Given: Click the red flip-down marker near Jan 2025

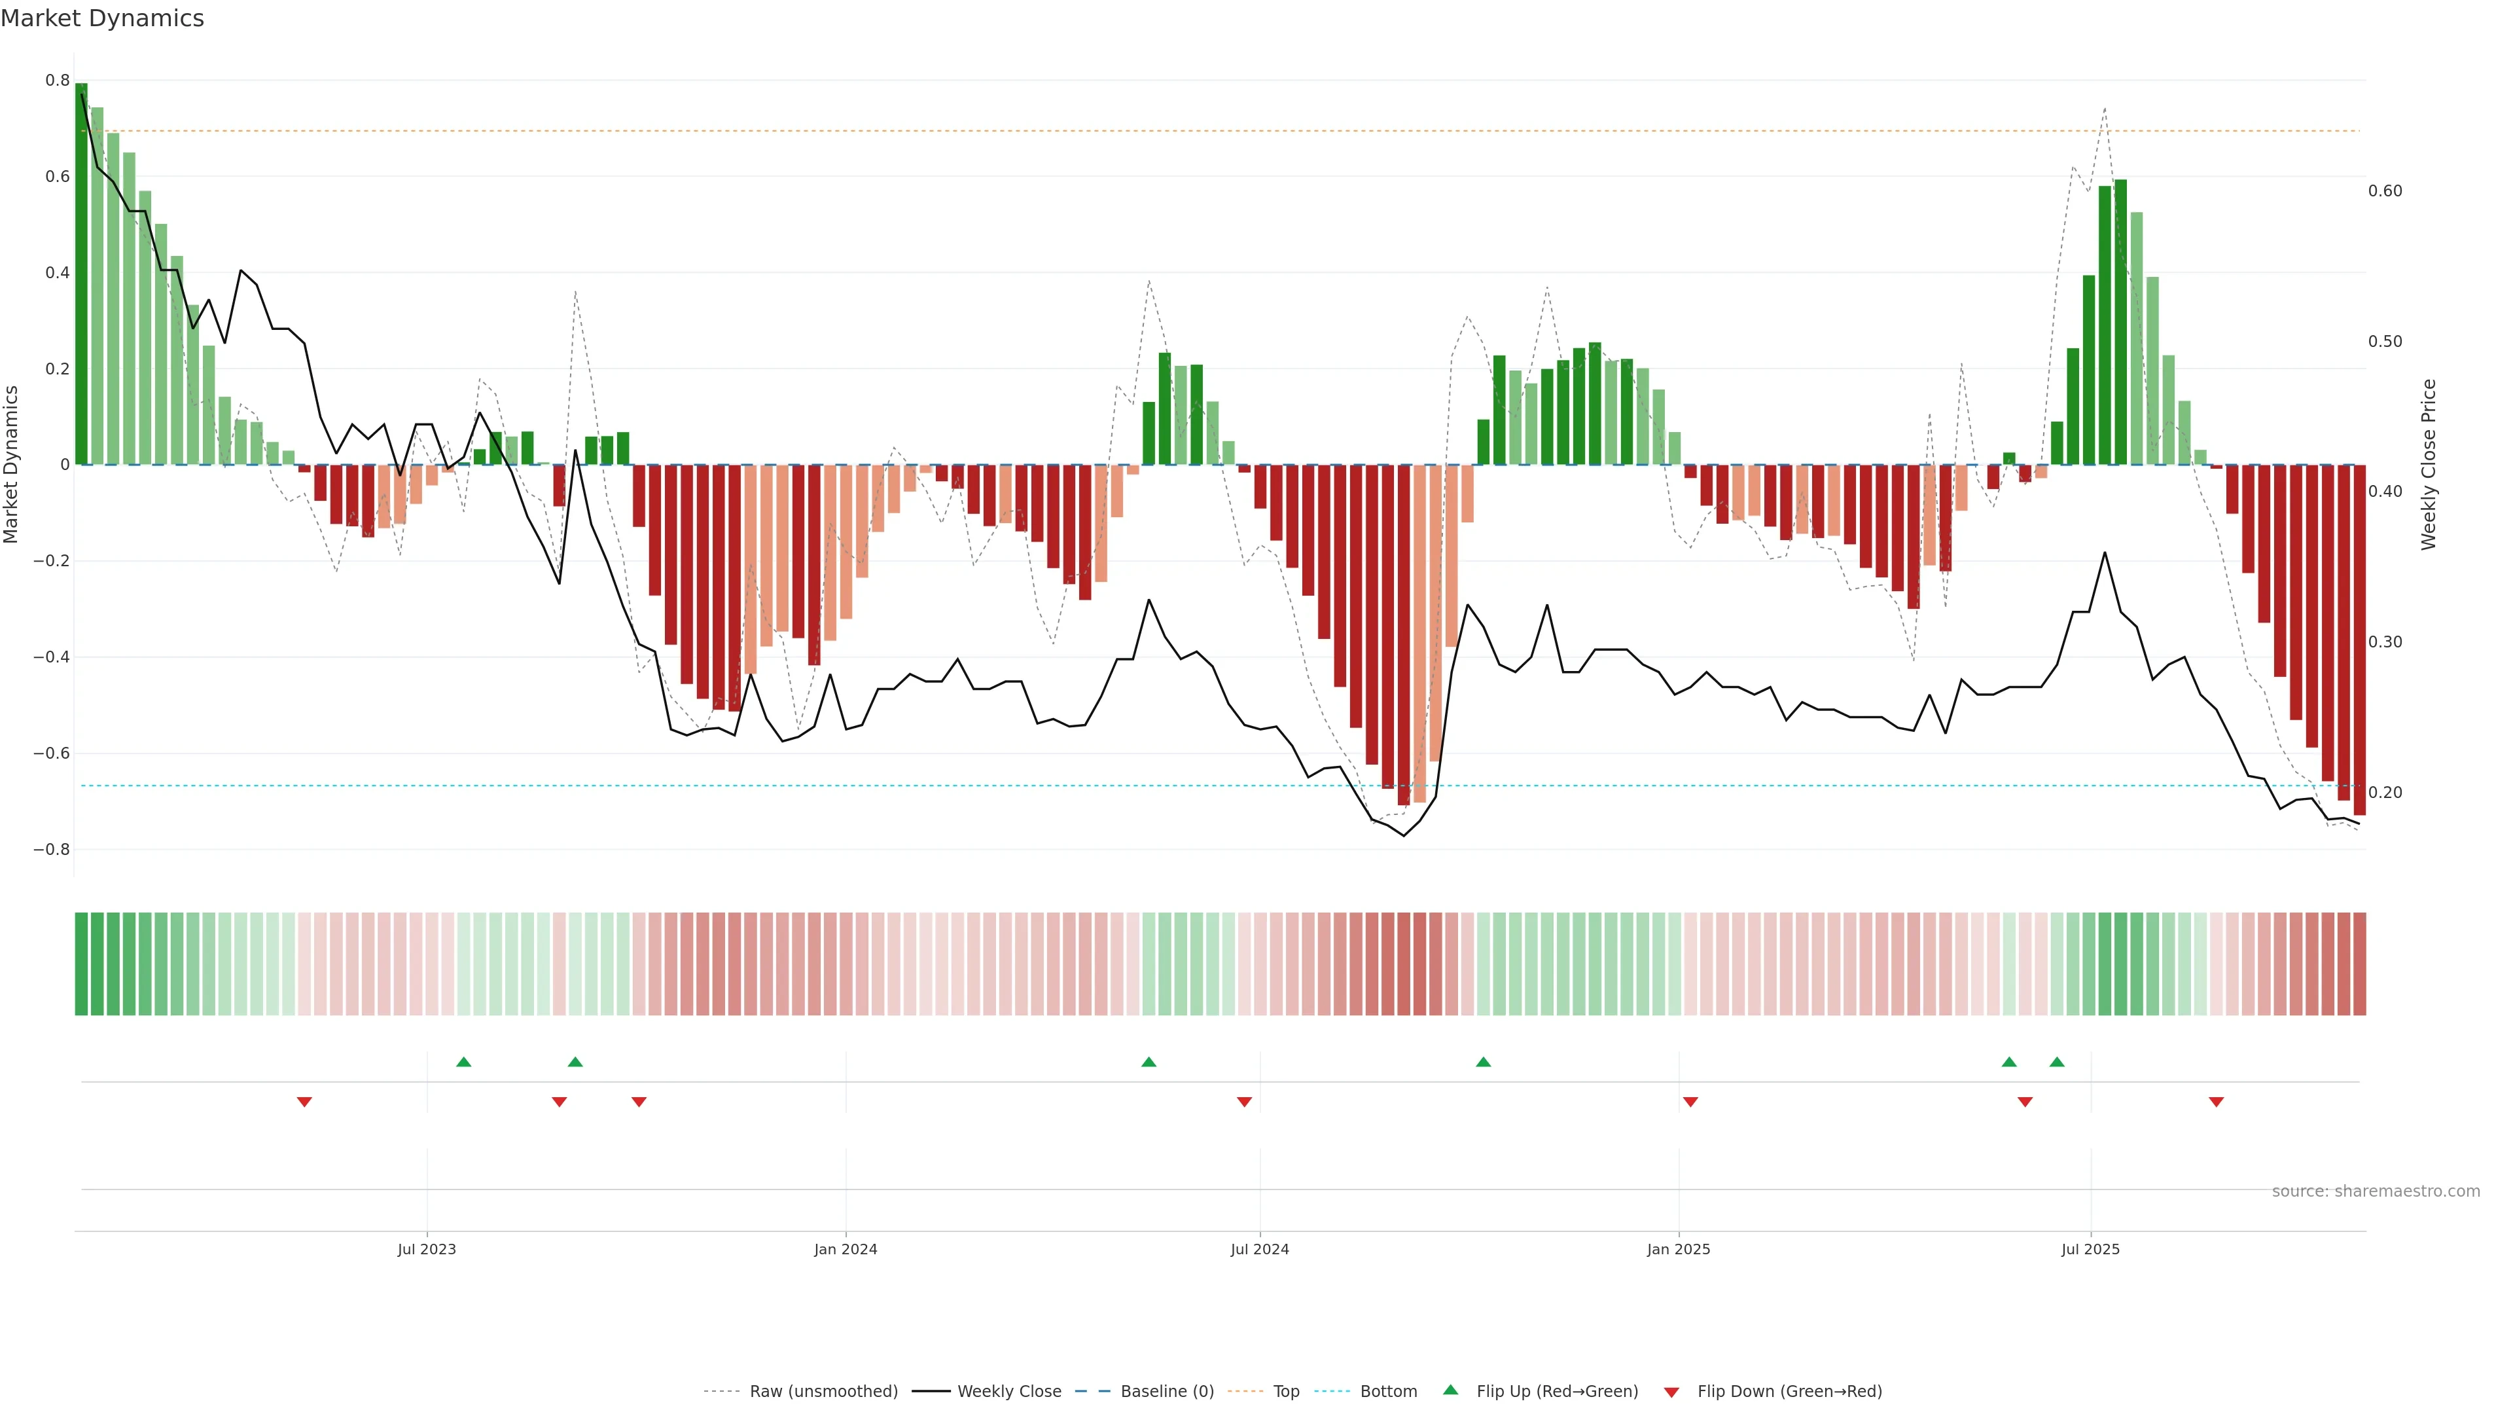Looking at the screenshot, I should pyautogui.click(x=1690, y=1102).
